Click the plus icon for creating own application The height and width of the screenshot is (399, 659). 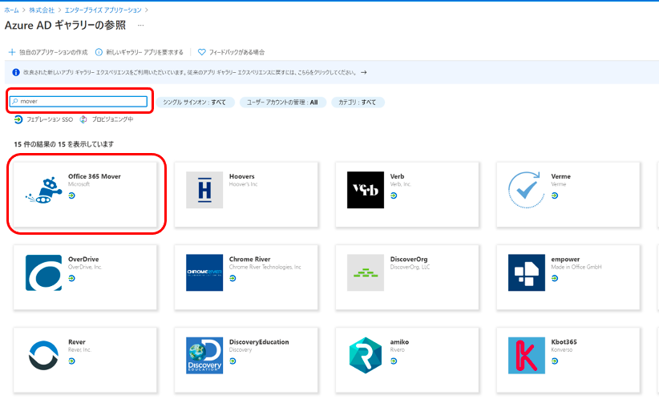[x=12, y=52]
